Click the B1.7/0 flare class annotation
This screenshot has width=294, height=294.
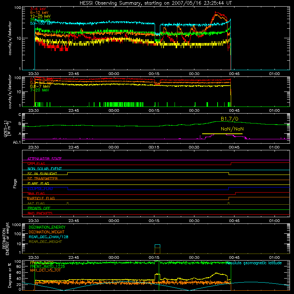tap(229, 119)
